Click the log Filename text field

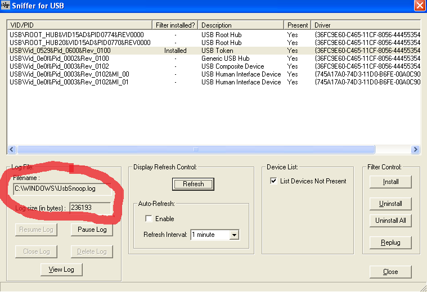[62, 188]
